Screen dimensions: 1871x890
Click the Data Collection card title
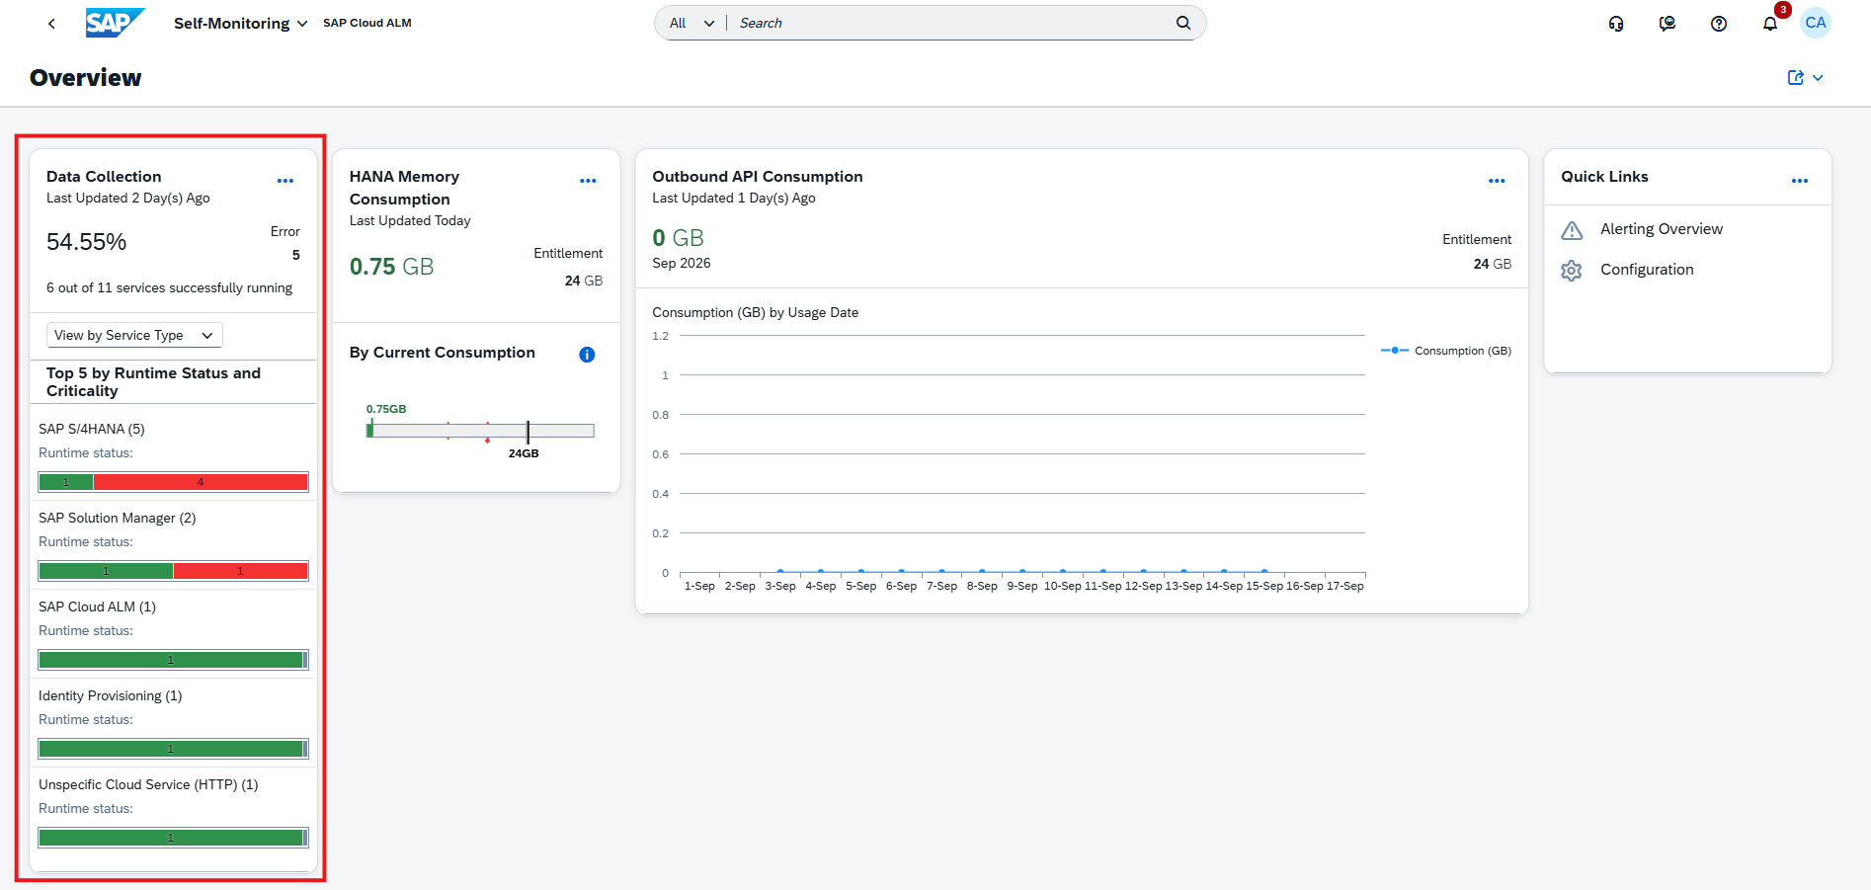104,177
